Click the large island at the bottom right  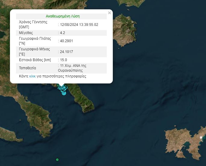[x=184, y=142]
